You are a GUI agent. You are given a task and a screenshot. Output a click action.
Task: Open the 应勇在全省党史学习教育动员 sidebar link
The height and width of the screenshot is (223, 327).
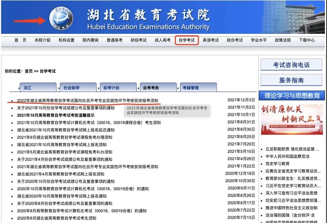pyautogui.click(x=293, y=171)
